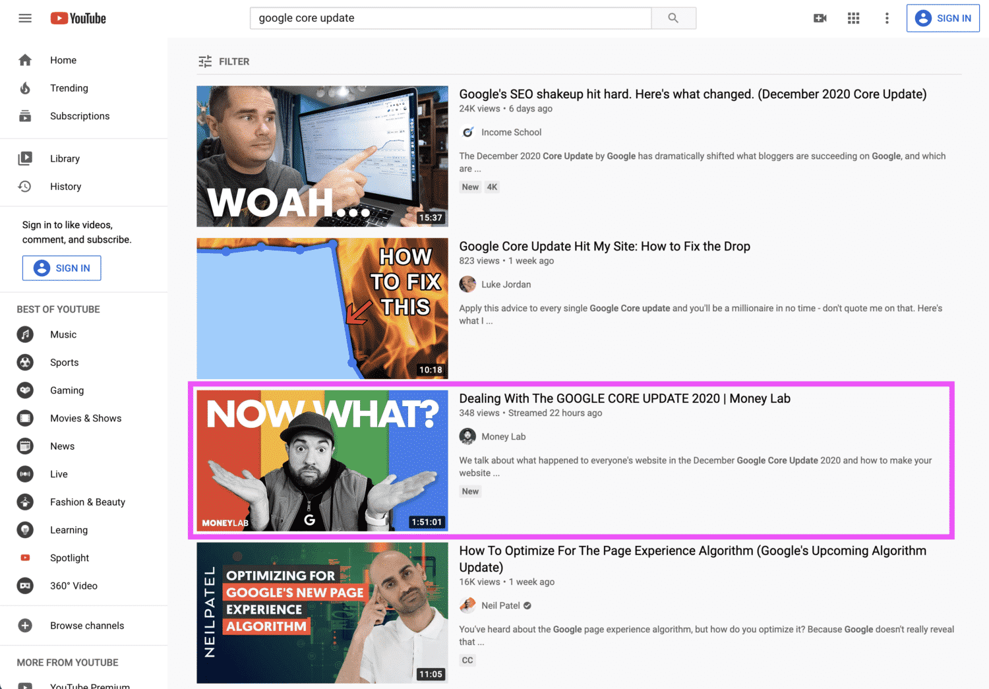This screenshot has width=989, height=689.
Task: Click the Movies & Shows icon
Action: click(x=25, y=418)
